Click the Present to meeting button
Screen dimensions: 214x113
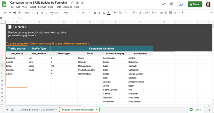181,4
